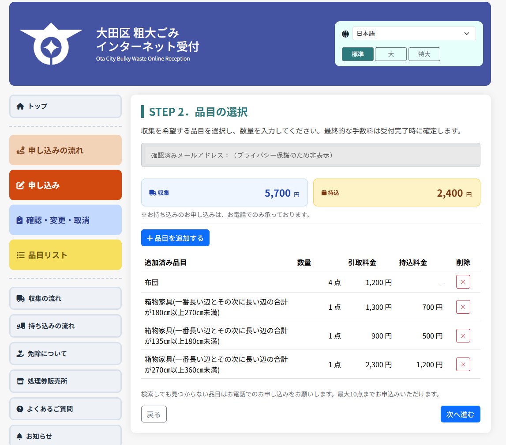Click the list icon on 品目リスト
This screenshot has width=506, height=445.
point(20,255)
